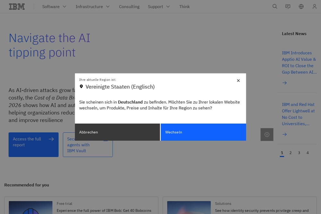Click the 'Solutions' label

click(x=223, y=203)
